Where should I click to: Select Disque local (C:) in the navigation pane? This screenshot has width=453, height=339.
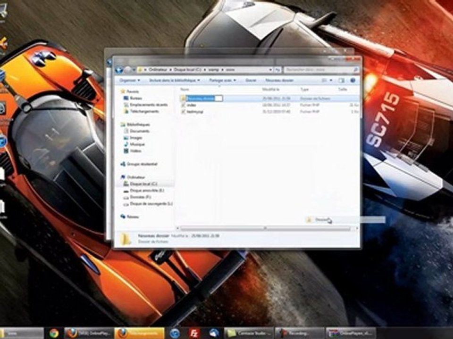(x=143, y=184)
